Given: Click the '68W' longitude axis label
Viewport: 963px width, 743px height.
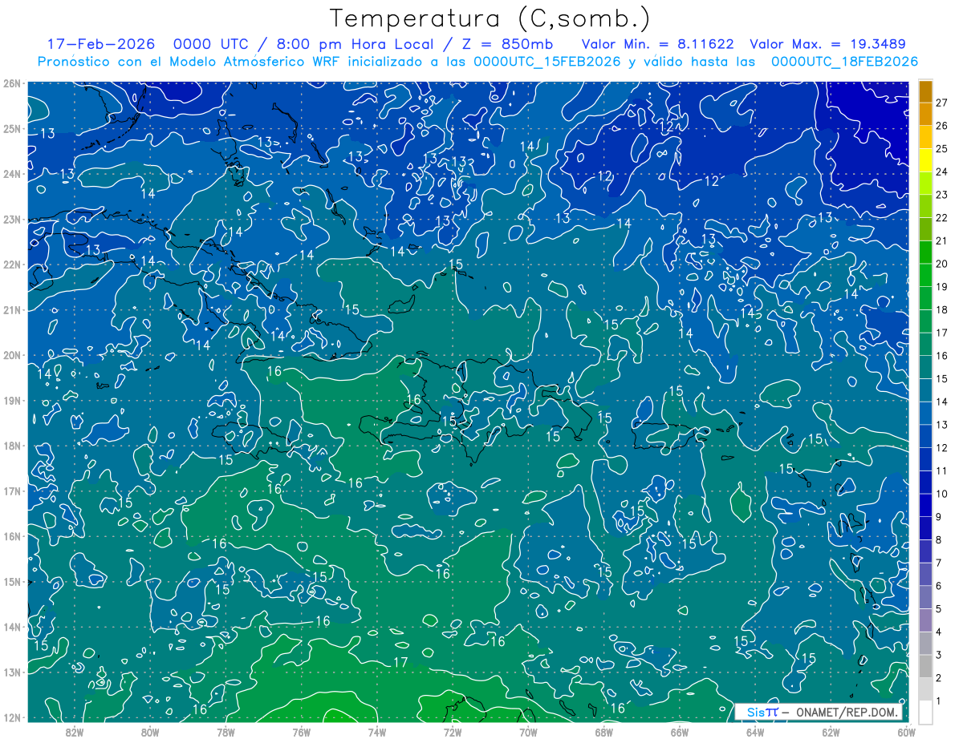Looking at the screenshot, I should click(603, 732).
